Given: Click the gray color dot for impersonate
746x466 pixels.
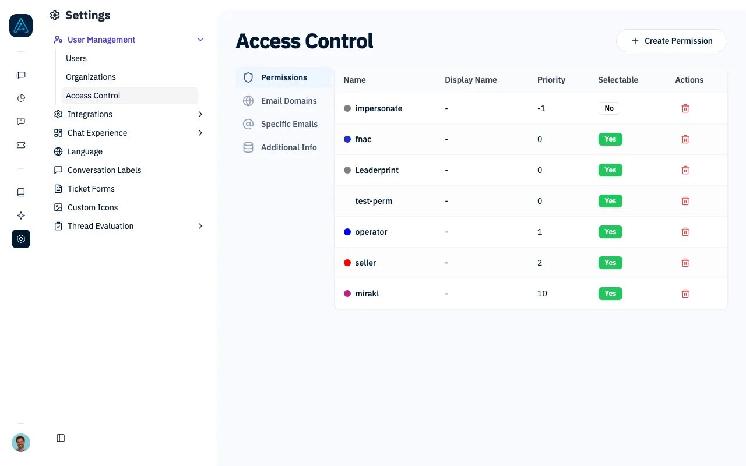Looking at the screenshot, I should click(x=347, y=108).
